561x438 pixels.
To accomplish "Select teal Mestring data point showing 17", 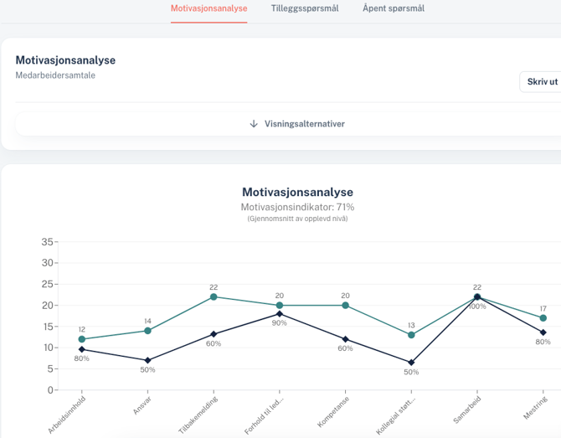I will coord(543,318).
